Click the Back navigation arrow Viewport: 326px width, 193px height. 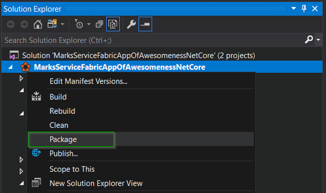pyautogui.click(x=11, y=25)
